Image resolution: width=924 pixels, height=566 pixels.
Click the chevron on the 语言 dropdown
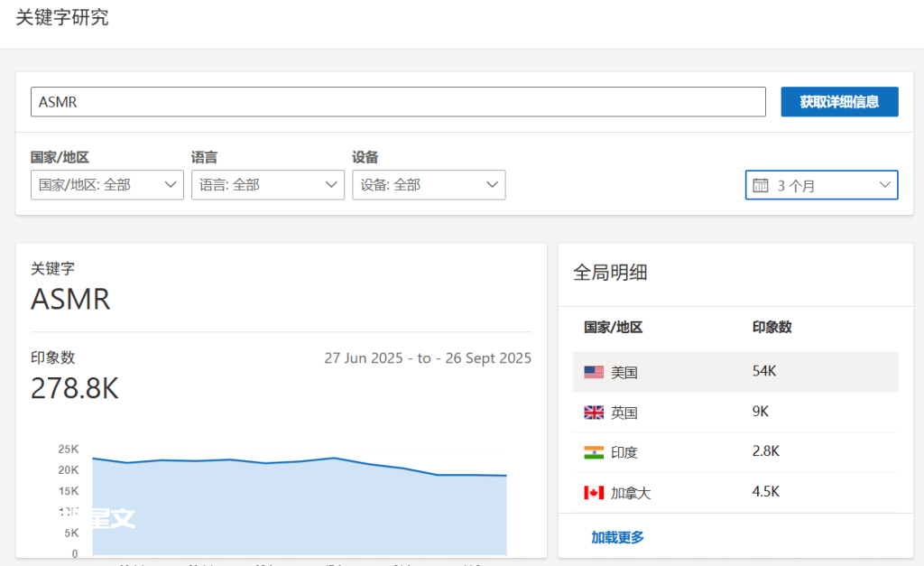pos(333,185)
